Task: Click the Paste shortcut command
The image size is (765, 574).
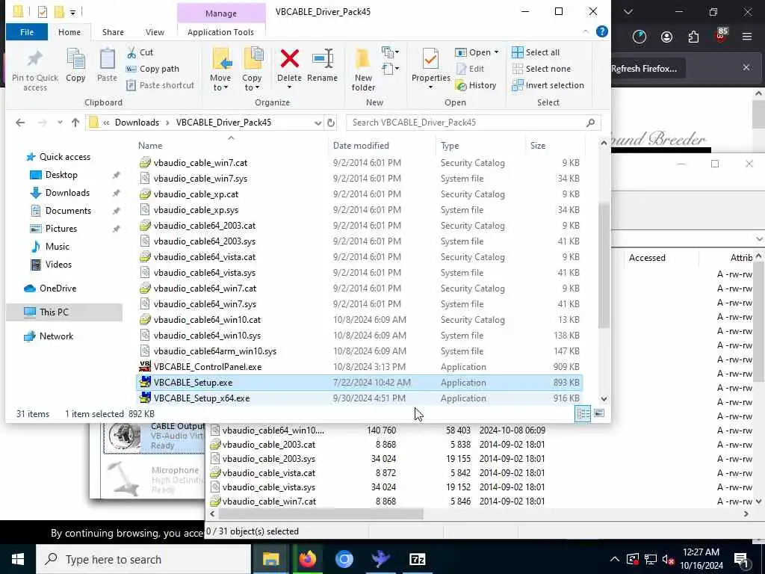Action: (160, 85)
